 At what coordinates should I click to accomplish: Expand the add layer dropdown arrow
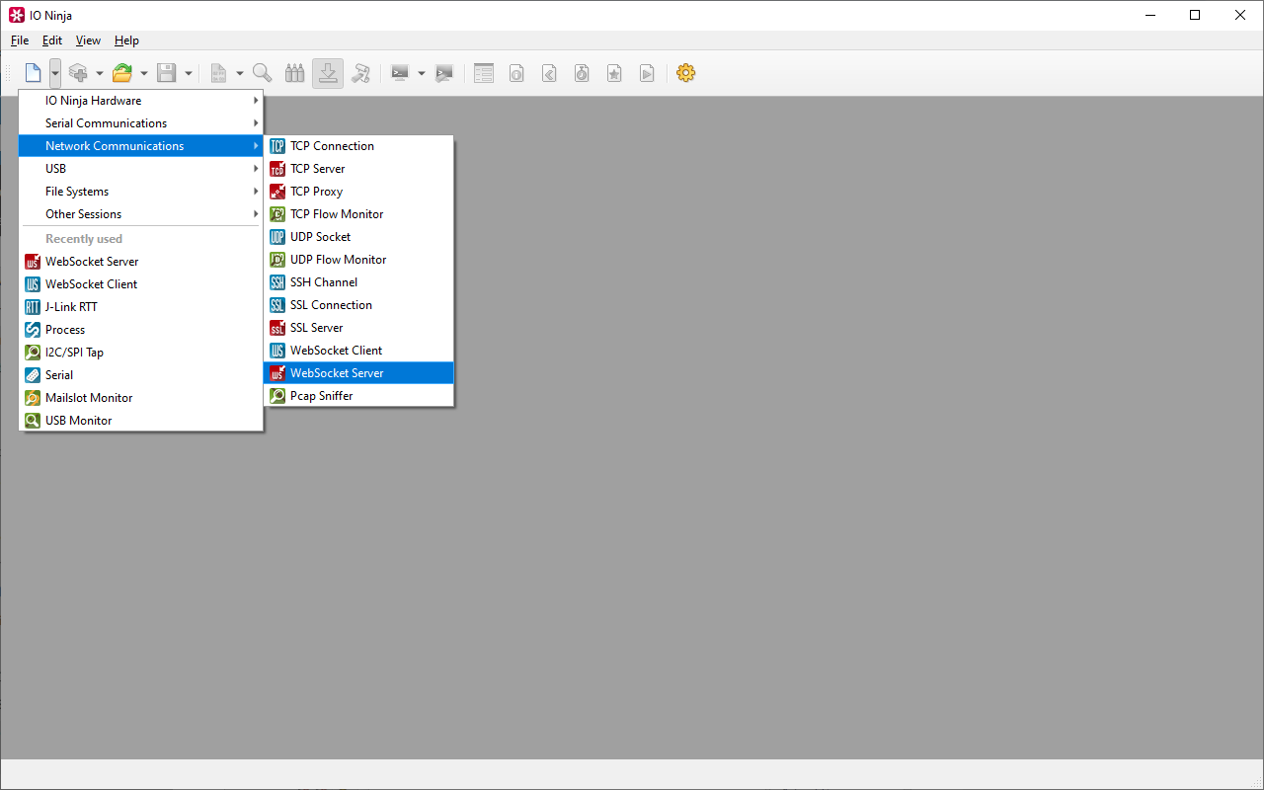[100, 73]
